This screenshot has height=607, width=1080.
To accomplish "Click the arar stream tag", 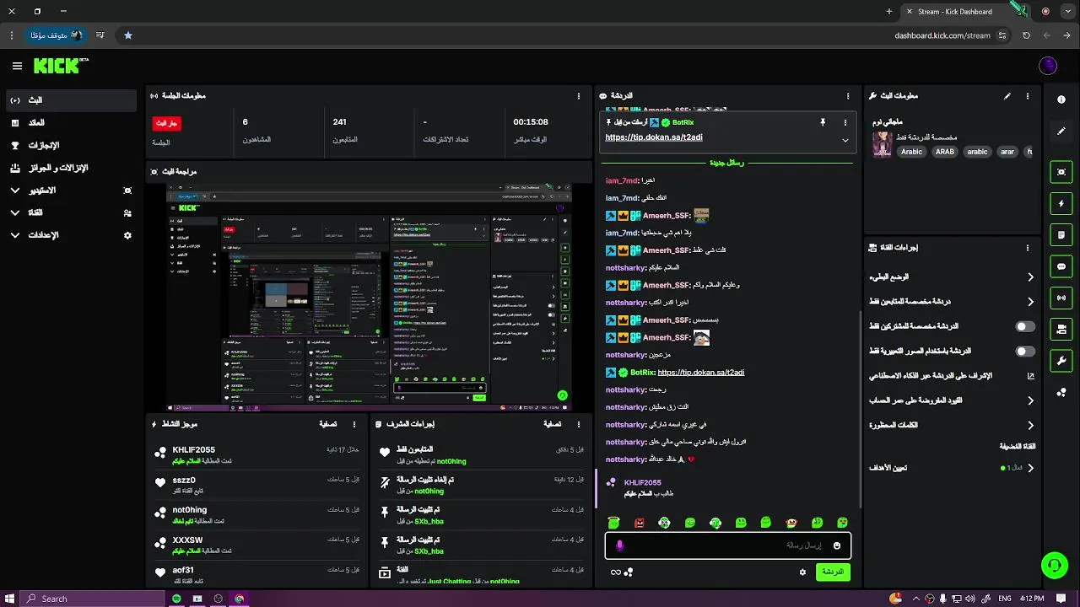I will (x=1007, y=152).
